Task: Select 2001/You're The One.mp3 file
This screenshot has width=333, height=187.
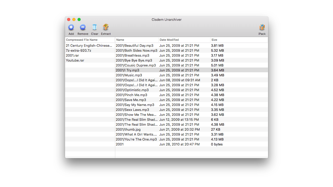Action: coord(191,139)
